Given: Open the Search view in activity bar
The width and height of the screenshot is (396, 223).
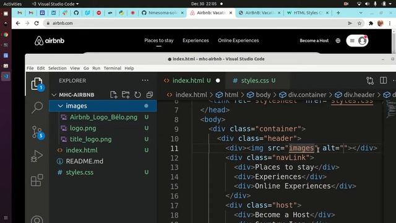Looking at the screenshot, I should [x=37, y=107].
